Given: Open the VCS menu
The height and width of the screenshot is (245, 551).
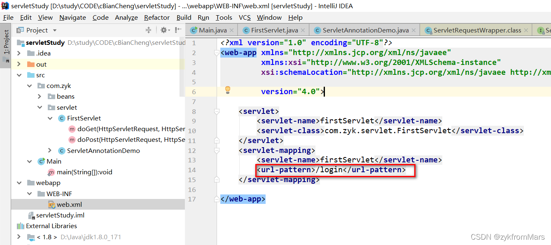Looking at the screenshot, I should (x=245, y=18).
